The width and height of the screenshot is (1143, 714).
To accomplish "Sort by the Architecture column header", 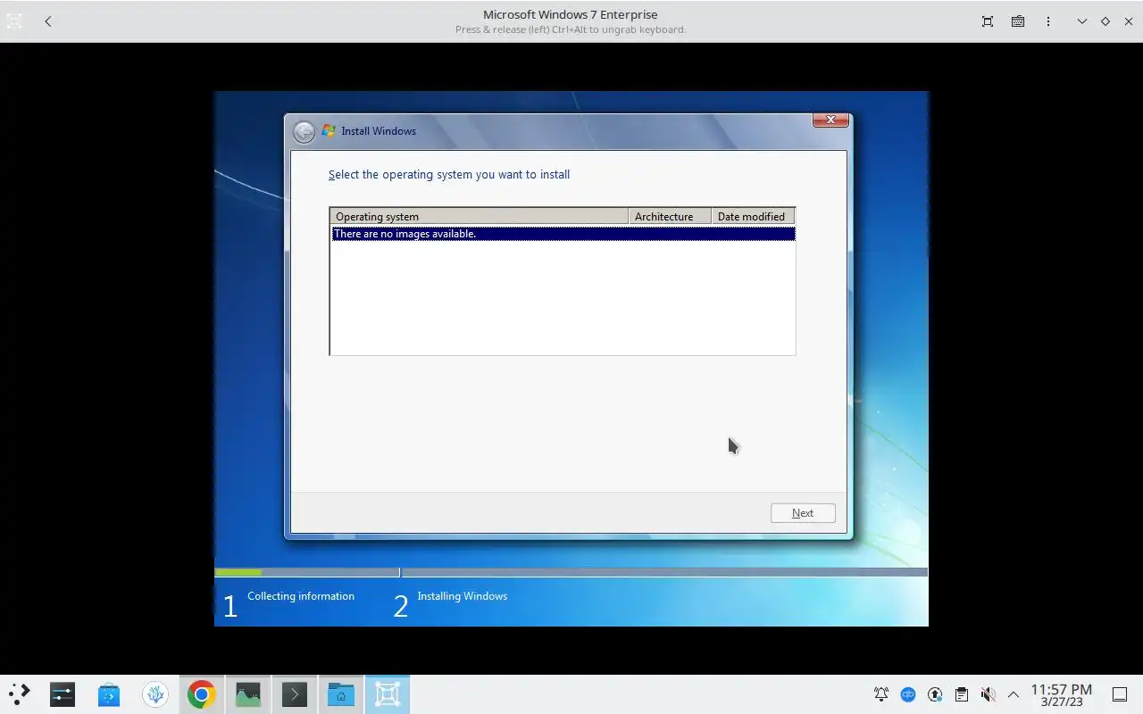I will point(670,216).
